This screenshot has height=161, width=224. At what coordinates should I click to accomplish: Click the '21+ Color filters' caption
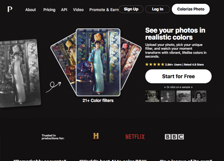point(98,100)
